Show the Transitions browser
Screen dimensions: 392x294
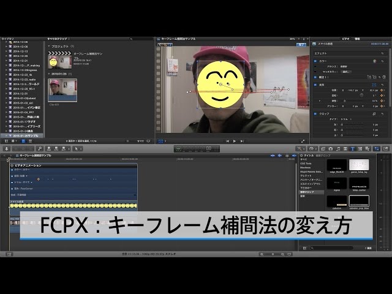[345, 149]
